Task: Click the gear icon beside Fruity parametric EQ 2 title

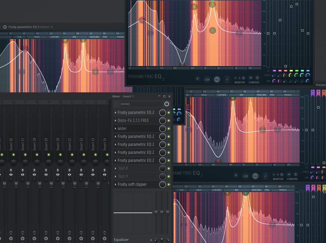Action: pyautogui.click(x=5, y=27)
